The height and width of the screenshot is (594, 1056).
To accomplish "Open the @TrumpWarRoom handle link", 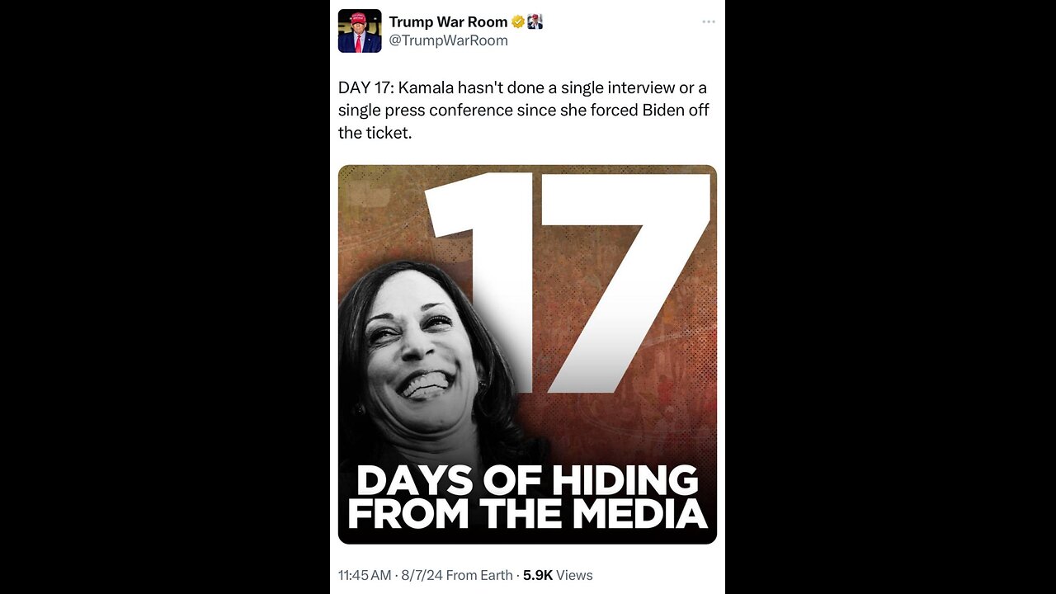I will tap(448, 40).
